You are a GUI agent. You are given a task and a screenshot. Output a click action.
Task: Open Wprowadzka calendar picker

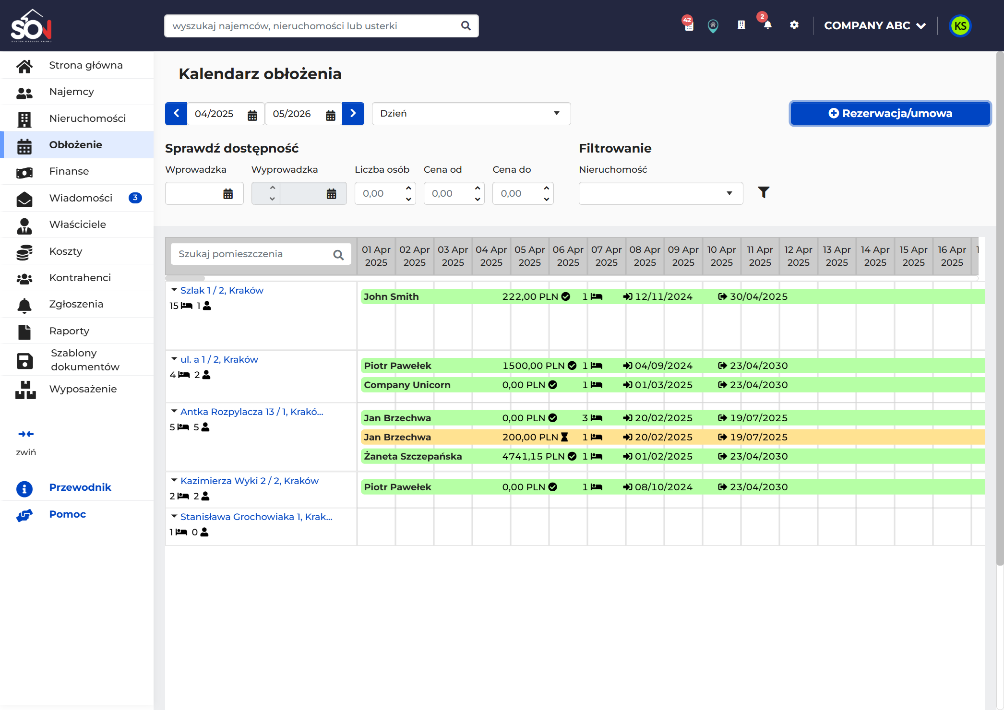pos(228,194)
